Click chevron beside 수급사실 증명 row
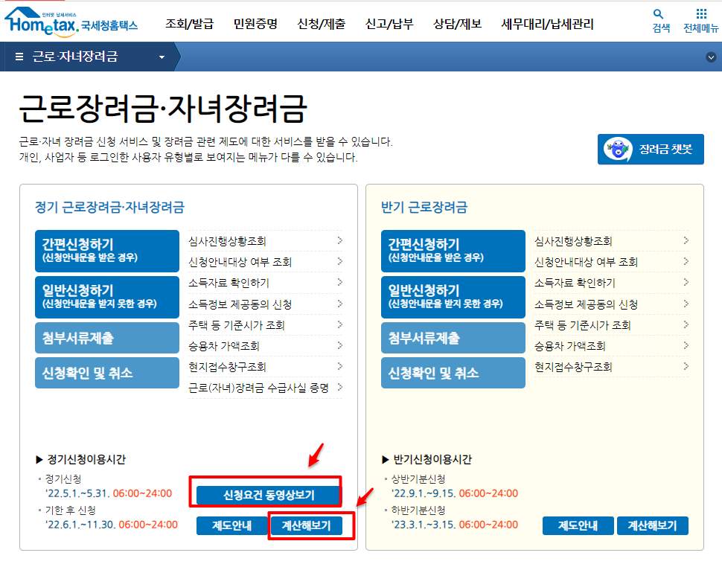Viewport: 722px width, 573px height. pos(340,387)
